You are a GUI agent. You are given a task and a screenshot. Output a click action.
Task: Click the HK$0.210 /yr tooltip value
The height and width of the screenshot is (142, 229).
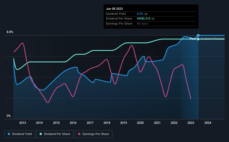pos(146,19)
